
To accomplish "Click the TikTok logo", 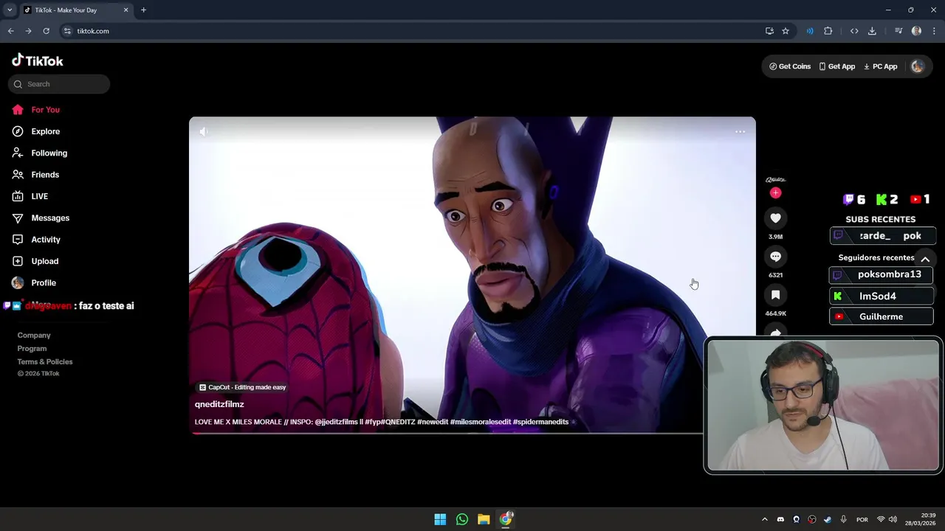I will click(x=38, y=60).
